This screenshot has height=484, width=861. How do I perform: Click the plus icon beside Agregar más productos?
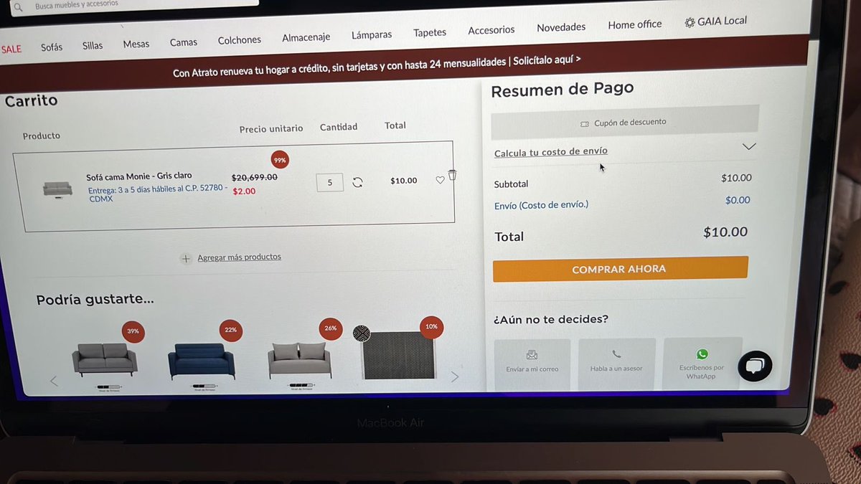point(186,259)
